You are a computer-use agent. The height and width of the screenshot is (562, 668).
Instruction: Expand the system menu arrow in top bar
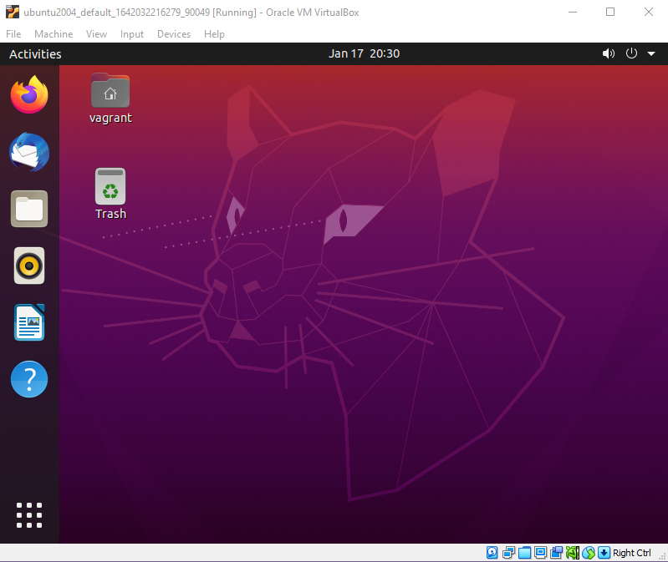click(650, 53)
